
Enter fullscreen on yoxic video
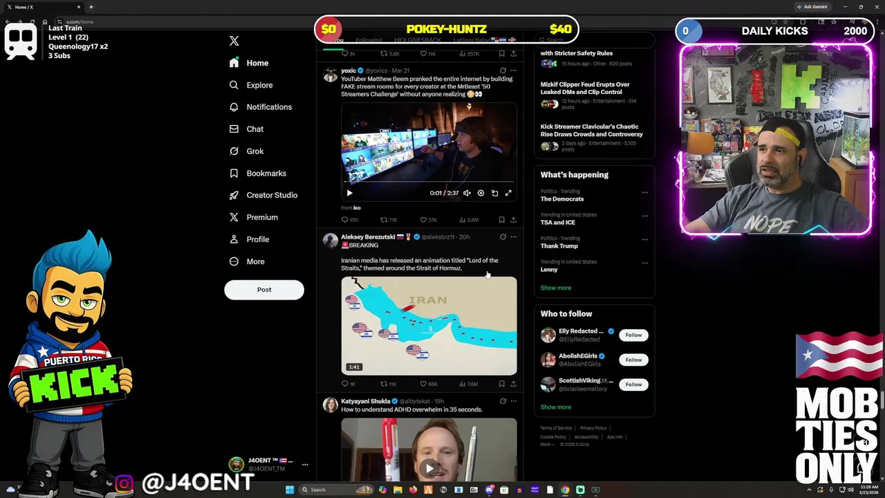click(508, 193)
